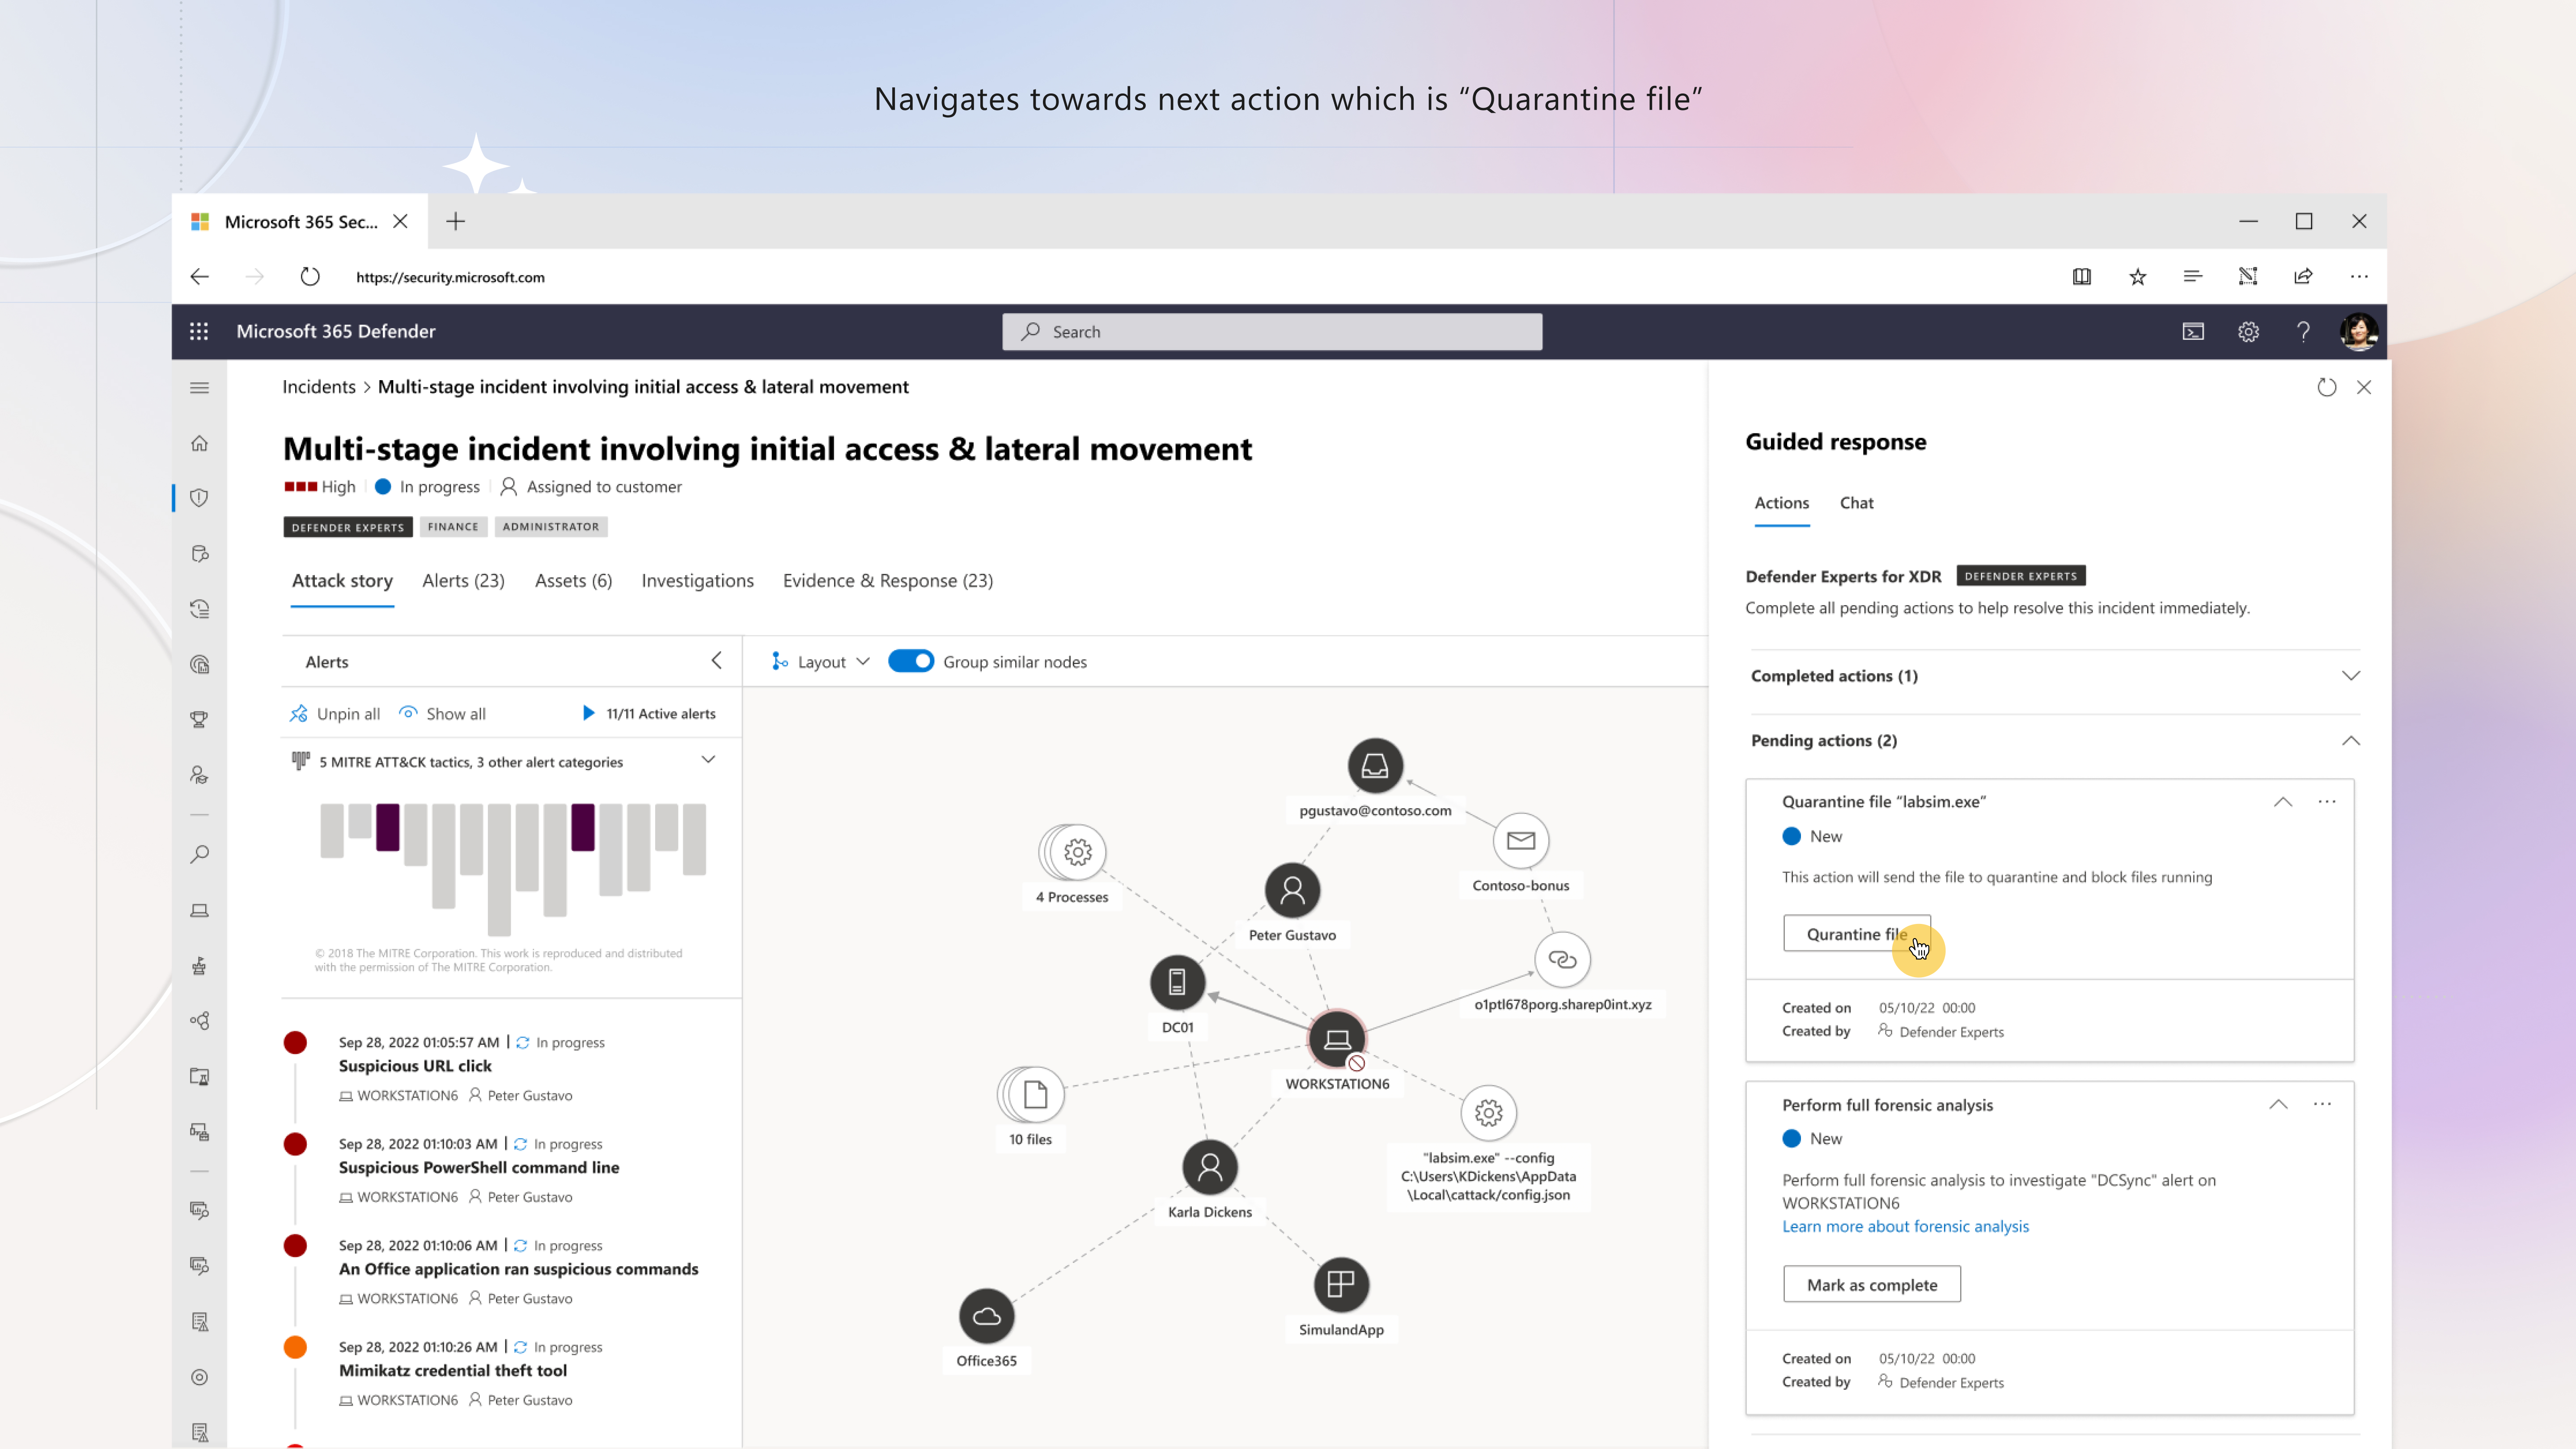The image size is (2576, 1449).
Task: Expand the MITRE ATT&CK tactics section
Action: tap(708, 760)
